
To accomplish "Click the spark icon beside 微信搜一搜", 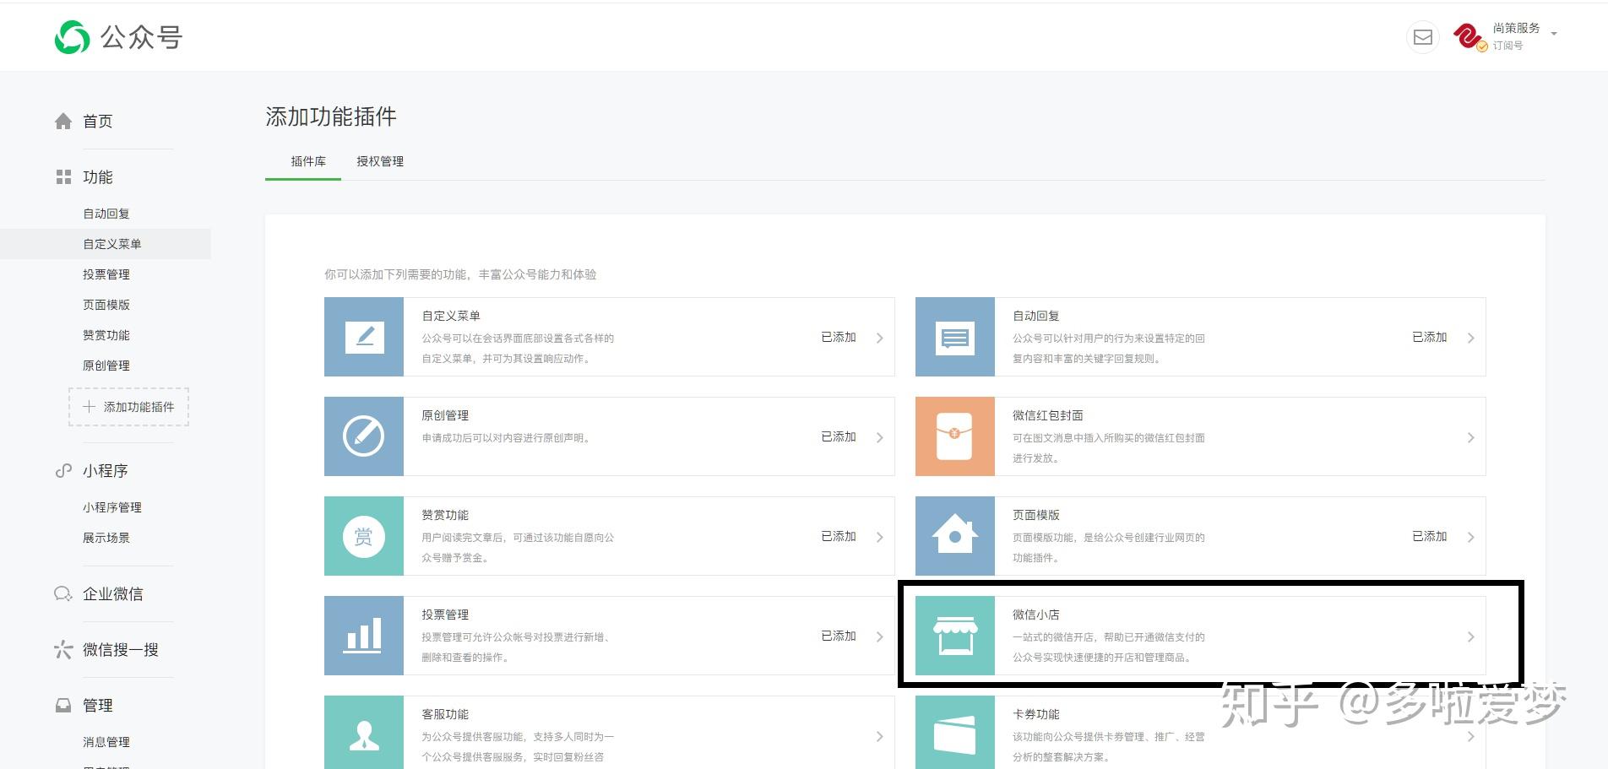I will pos(63,650).
